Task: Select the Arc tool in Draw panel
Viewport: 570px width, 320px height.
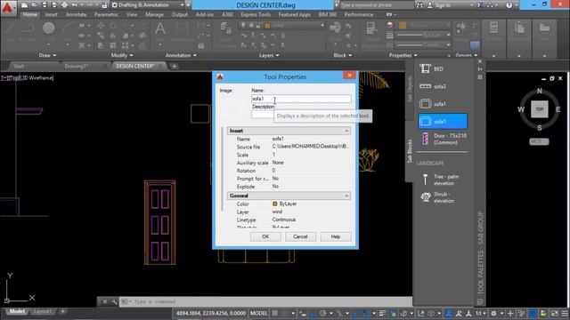Action: [68, 28]
